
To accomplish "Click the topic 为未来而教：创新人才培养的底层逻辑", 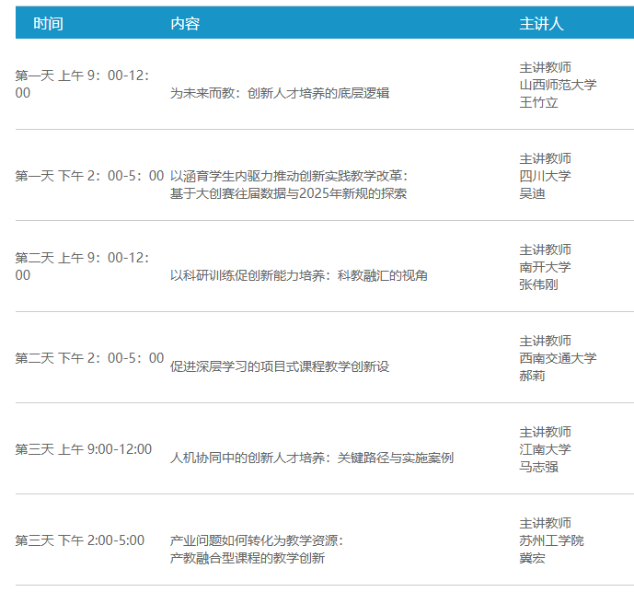I will click(280, 93).
